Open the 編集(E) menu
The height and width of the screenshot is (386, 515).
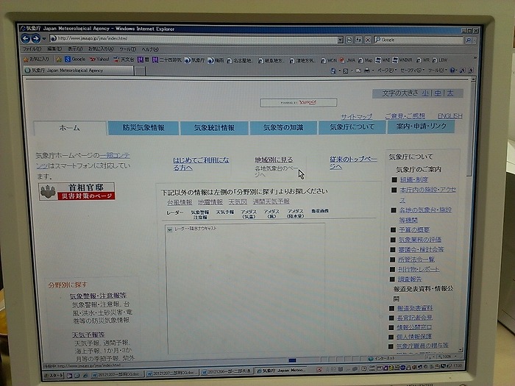coord(54,49)
